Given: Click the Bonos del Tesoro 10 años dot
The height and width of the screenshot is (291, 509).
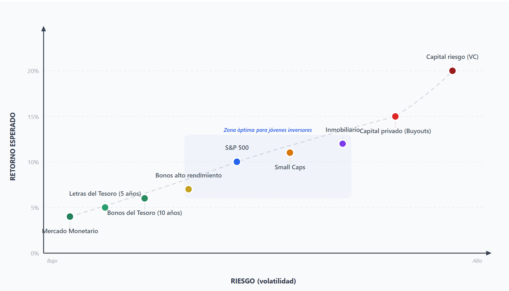Looking at the screenshot, I should [144, 198].
